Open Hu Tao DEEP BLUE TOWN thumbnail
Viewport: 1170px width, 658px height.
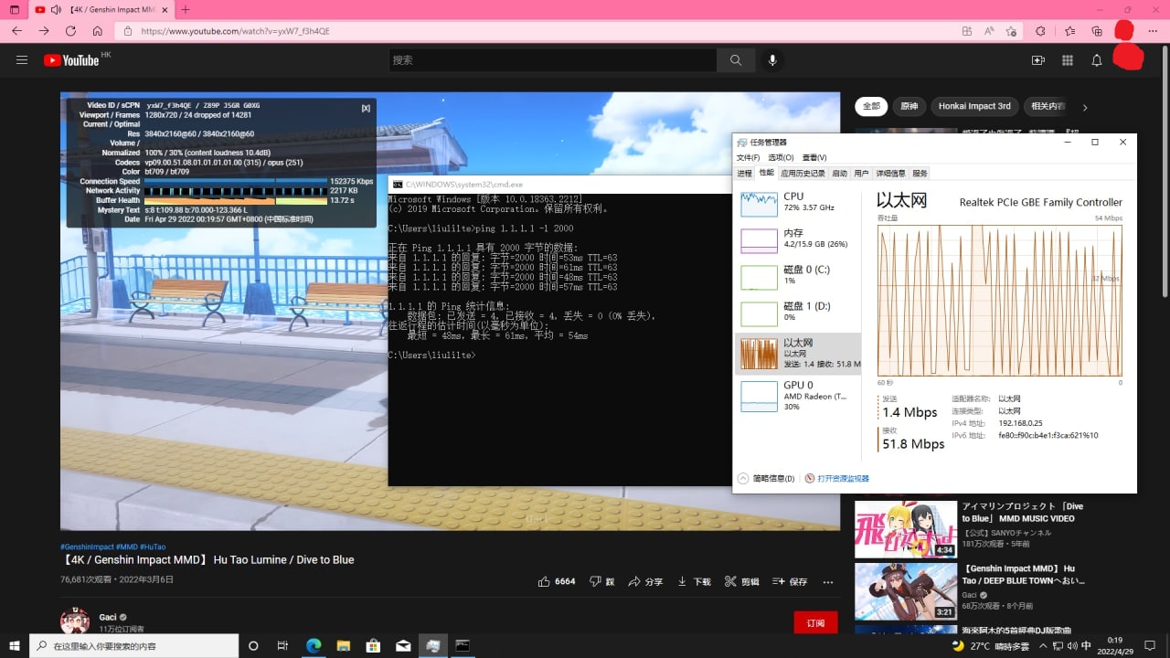[x=906, y=591]
